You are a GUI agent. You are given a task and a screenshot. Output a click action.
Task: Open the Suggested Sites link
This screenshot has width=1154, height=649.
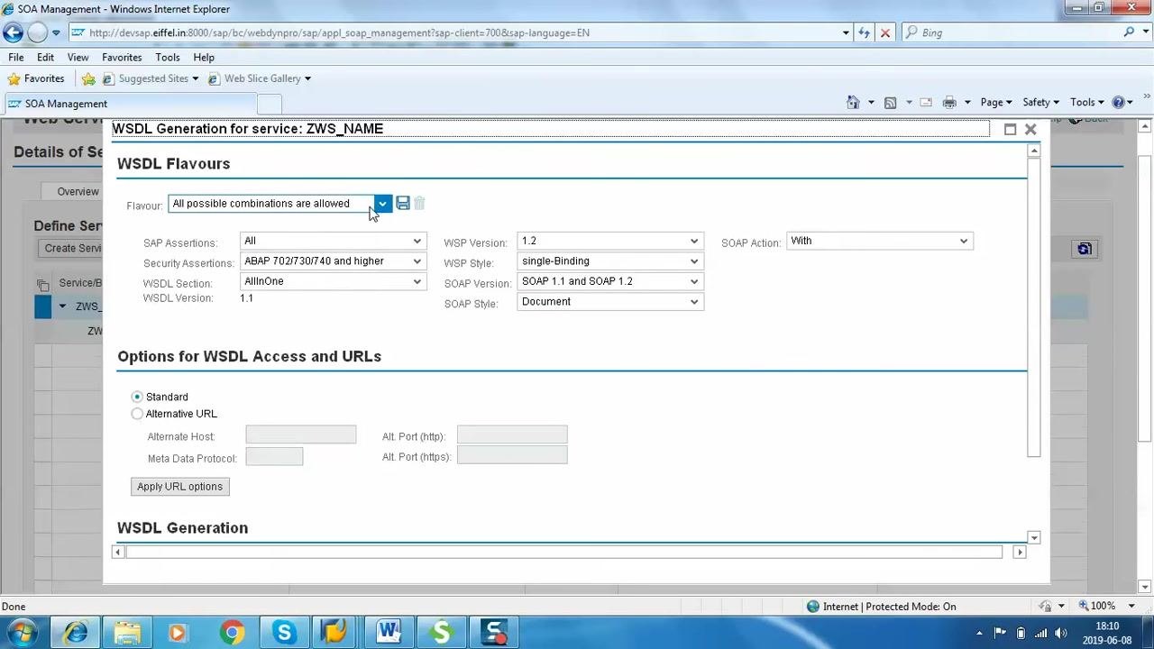click(x=150, y=78)
